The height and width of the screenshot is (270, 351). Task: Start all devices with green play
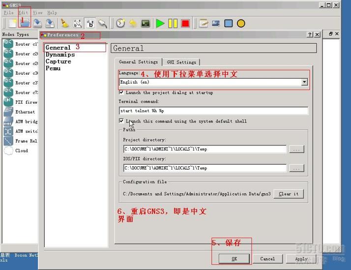point(160,23)
